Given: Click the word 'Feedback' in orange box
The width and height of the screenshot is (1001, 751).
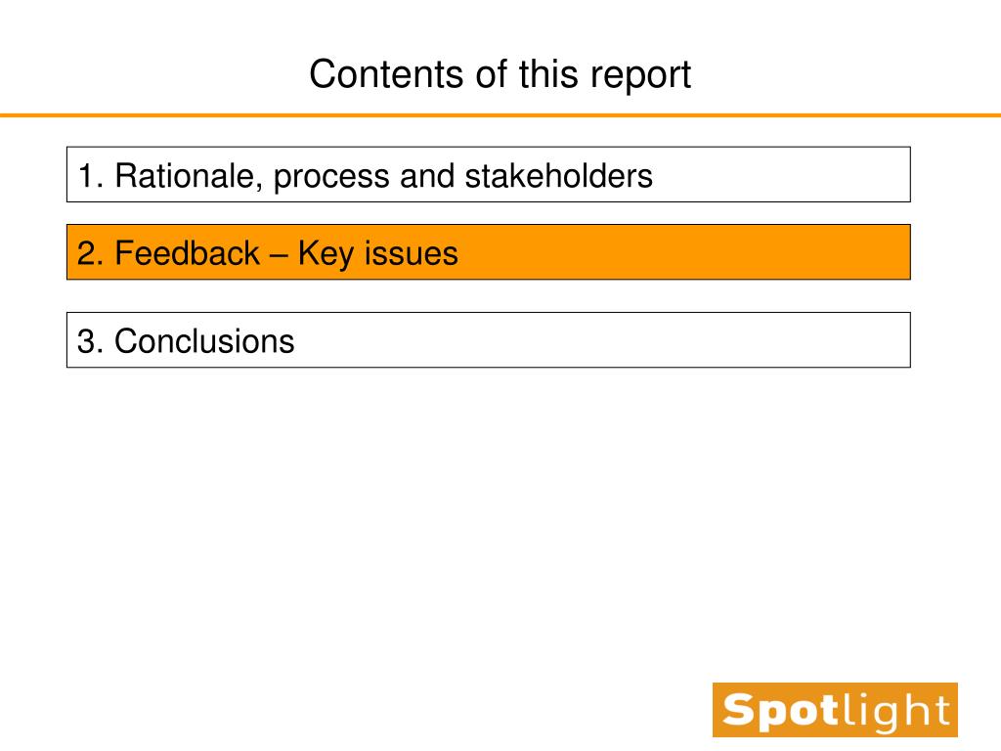Looking at the screenshot, I should pos(187,253).
